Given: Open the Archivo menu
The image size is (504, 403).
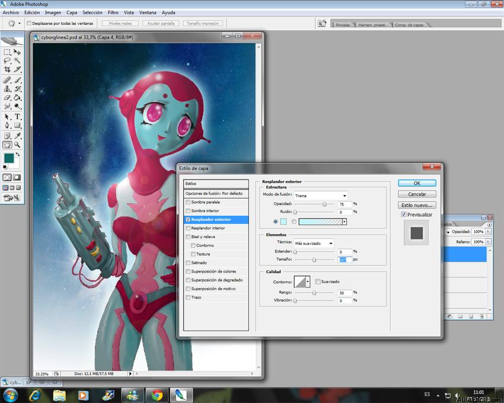Looking at the screenshot, I should point(11,12).
